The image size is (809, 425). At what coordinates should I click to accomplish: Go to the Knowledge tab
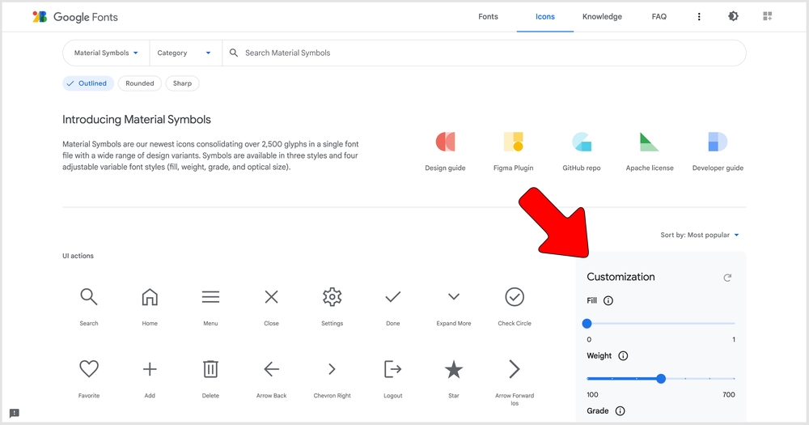pos(602,16)
